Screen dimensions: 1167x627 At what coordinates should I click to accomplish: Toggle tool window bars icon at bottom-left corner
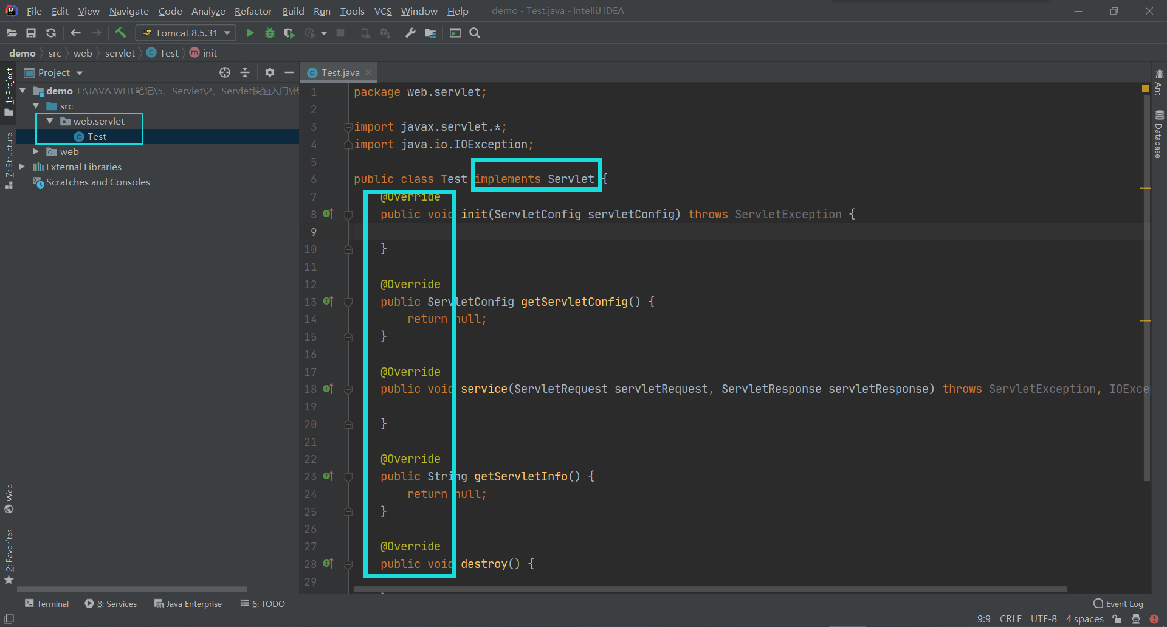9,618
